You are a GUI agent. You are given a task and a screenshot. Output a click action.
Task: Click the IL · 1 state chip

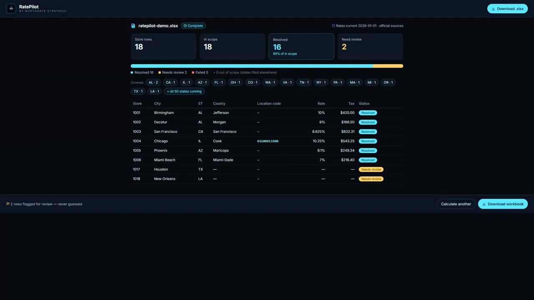(x=186, y=82)
